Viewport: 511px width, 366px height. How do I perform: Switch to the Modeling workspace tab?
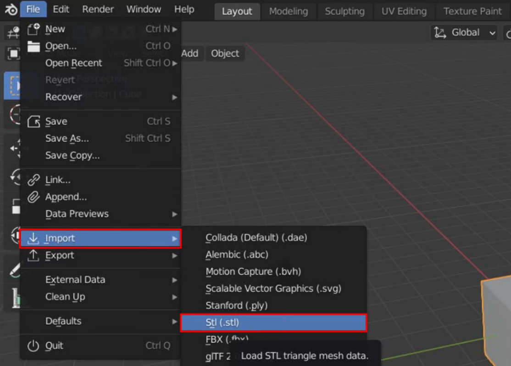(289, 11)
